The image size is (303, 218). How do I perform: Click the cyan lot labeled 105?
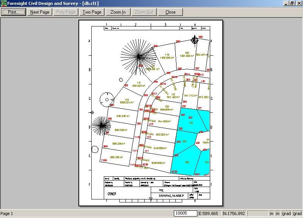point(187,162)
